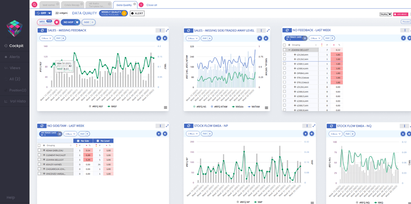
Task: Tick checkbox for ADAM GABILLEAU row
Action: tap(39, 151)
